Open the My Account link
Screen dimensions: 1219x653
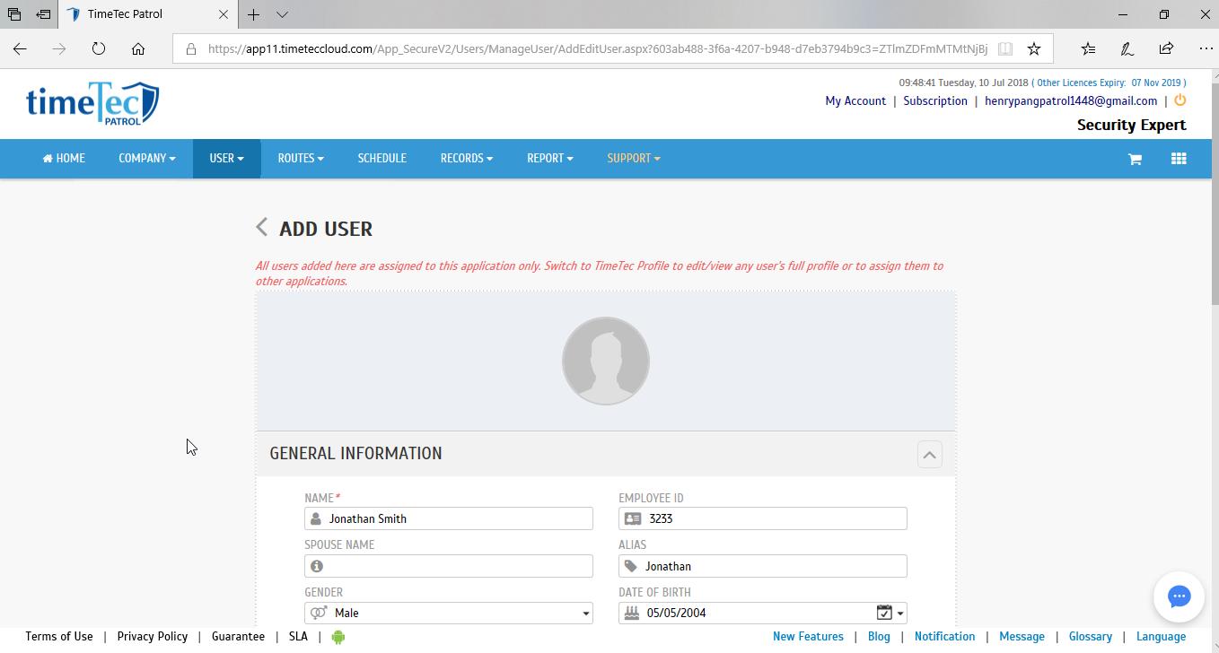click(855, 101)
